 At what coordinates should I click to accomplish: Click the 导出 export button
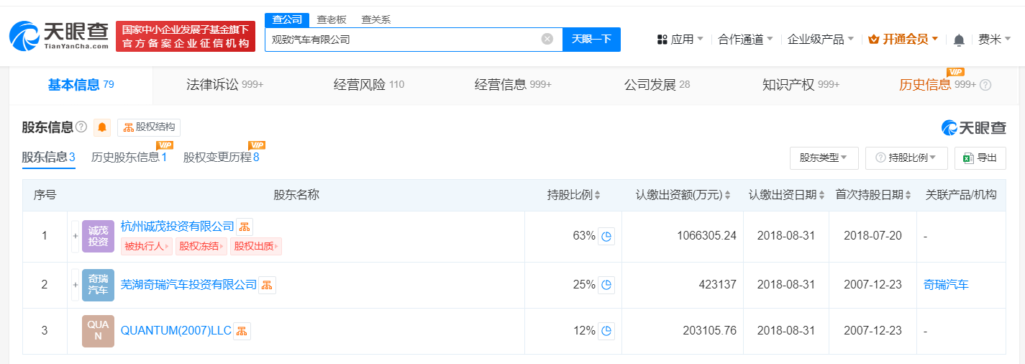coord(980,158)
